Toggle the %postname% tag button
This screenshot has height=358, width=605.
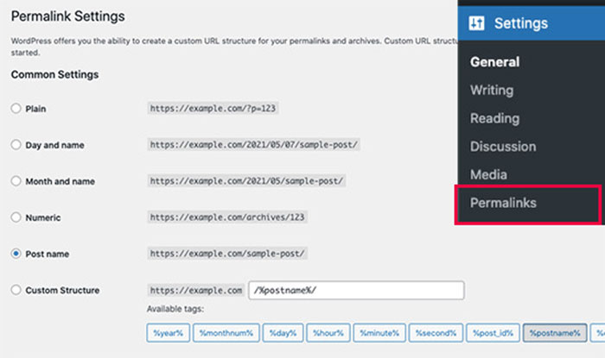click(553, 332)
